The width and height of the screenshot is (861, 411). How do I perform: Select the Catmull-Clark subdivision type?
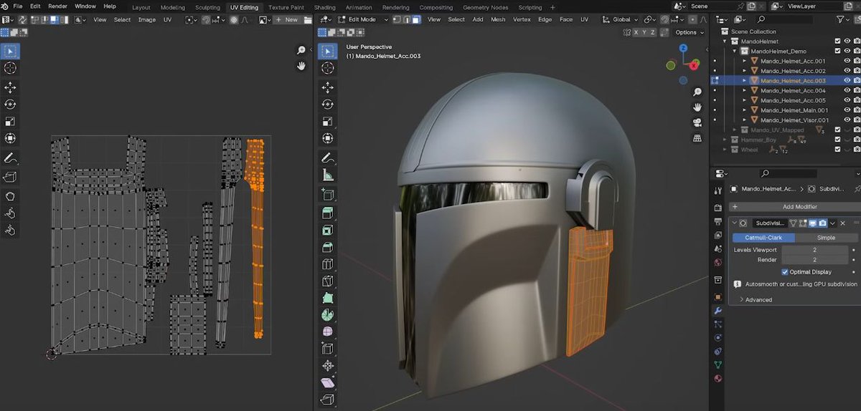click(x=763, y=237)
